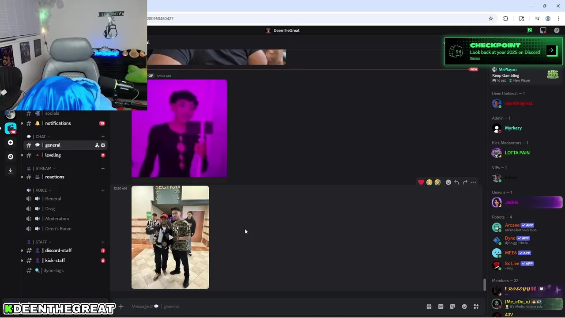The width and height of the screenshot is (565, 318).
Task: Select the general text channel
Action: [65, 145]
